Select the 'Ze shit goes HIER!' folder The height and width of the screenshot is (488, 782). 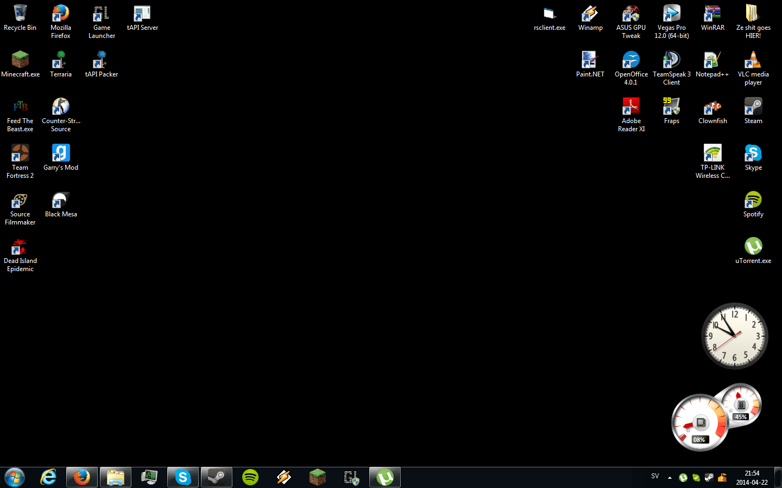coord(753,13)
